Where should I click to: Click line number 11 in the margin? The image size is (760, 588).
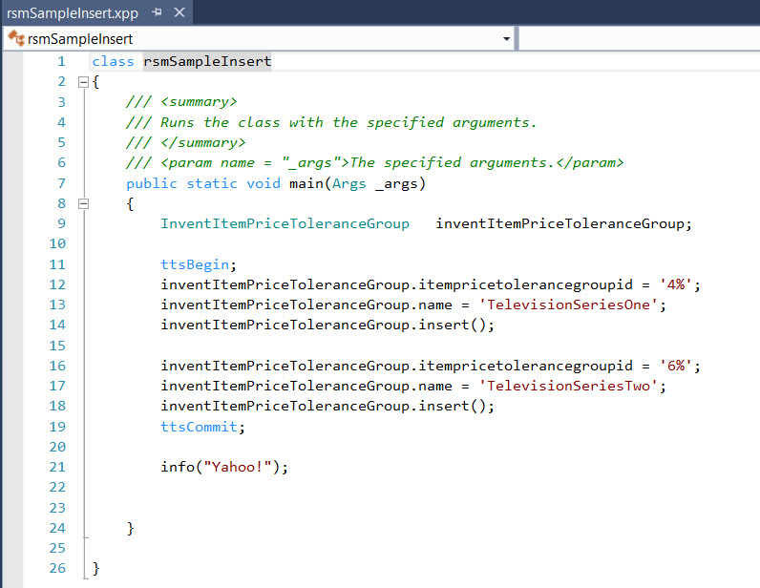tap(56, 264)
